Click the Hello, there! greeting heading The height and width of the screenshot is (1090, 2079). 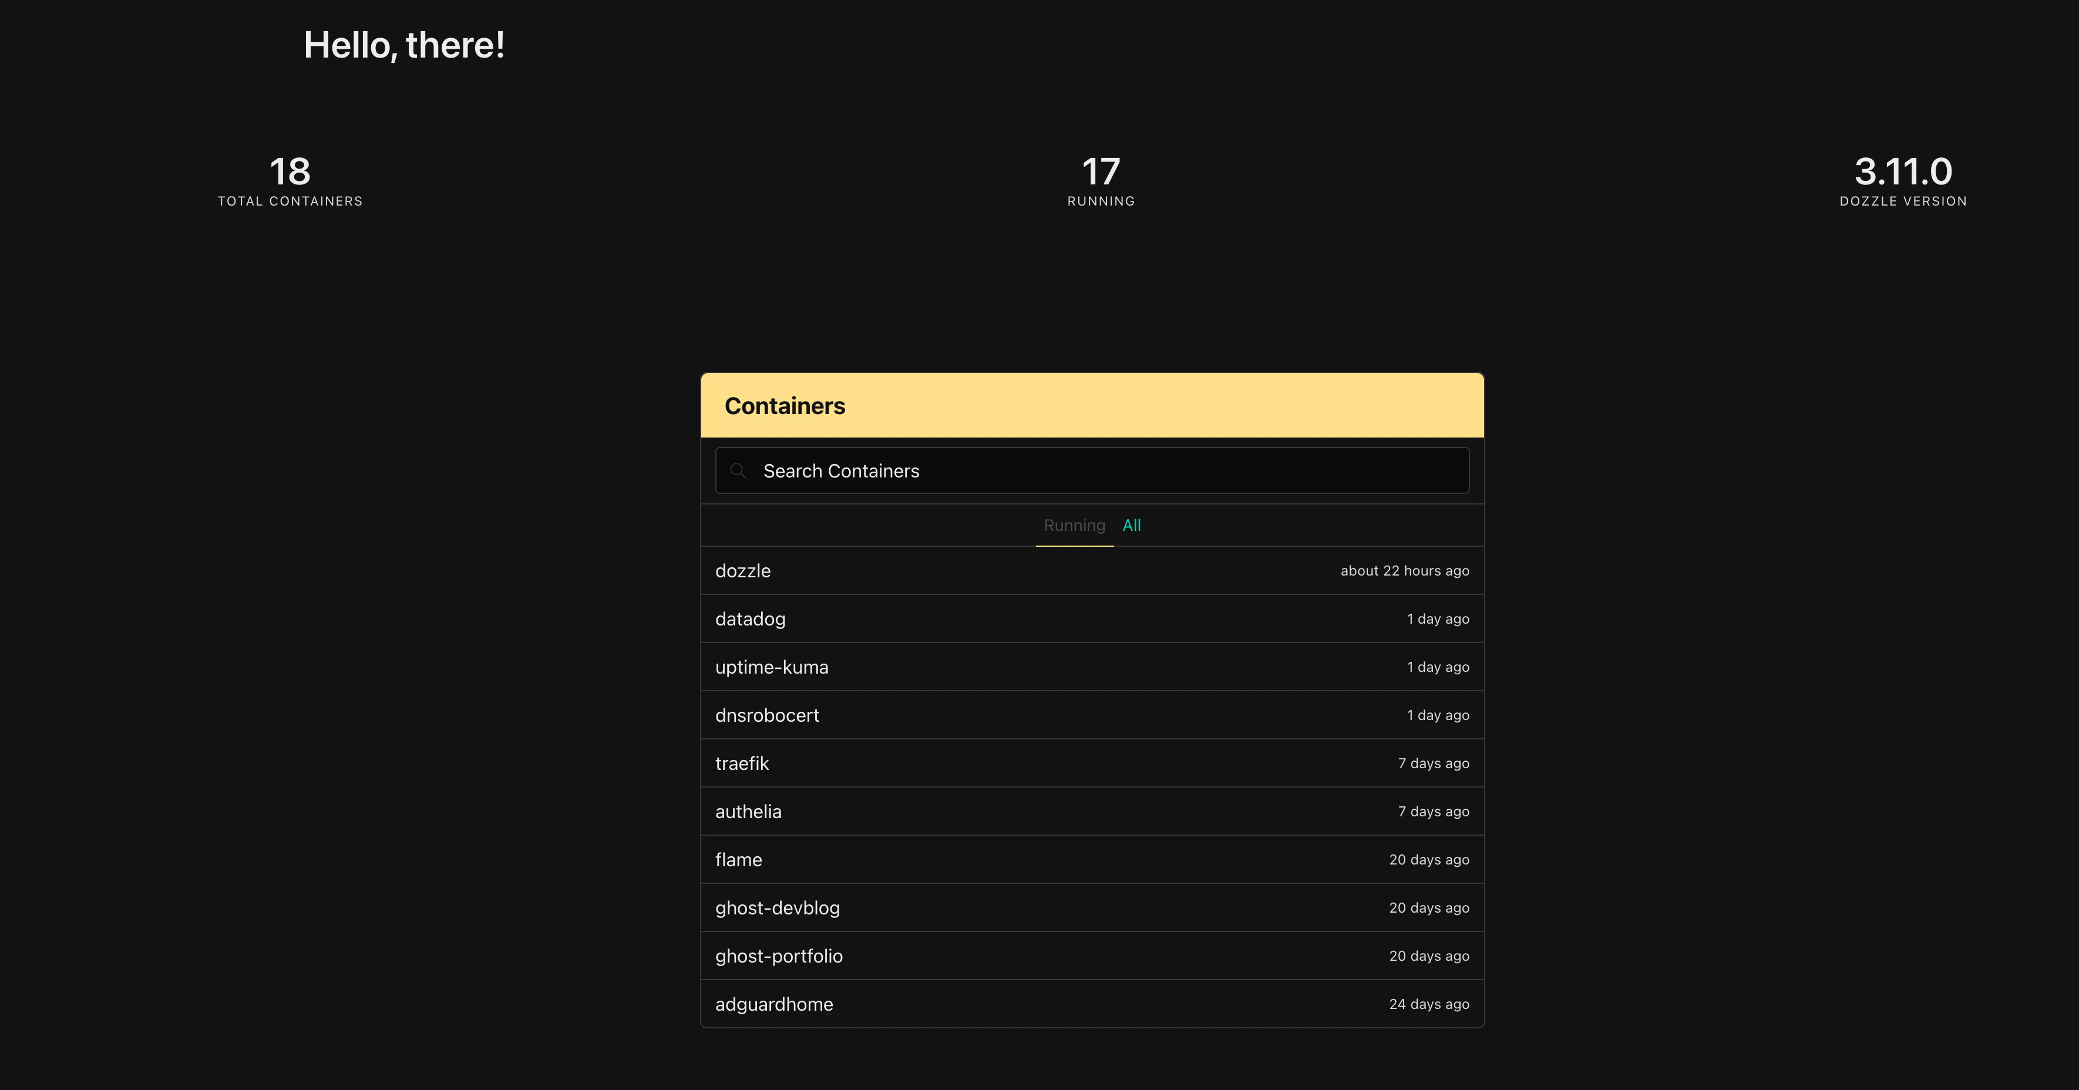point(404,46)
